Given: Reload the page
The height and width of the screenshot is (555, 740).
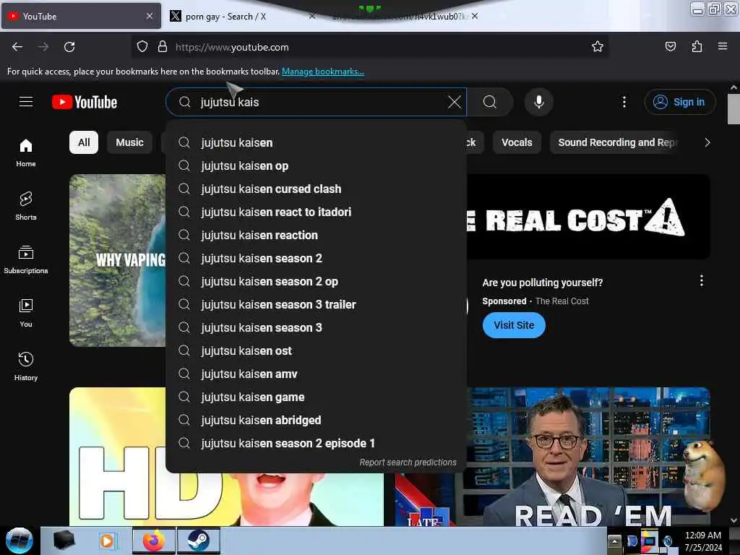Looking at the screenshot, I should coord(69,47).
